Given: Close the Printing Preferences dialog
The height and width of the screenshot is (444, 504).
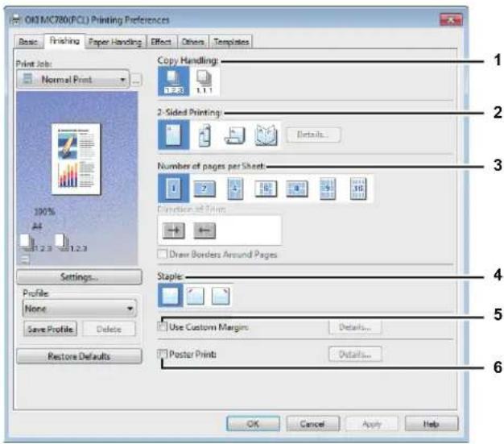Looking at the screenshot, I should tap(452, 20).
